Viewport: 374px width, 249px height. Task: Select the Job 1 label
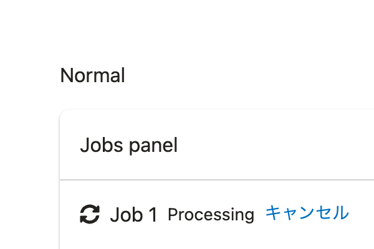pos(133,215)
